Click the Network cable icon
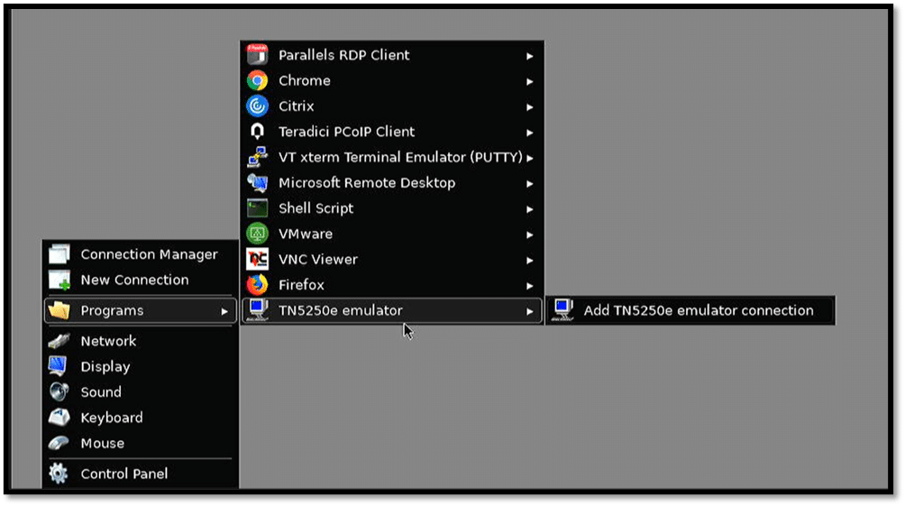The height and width of the screenshot is (506, 905). pyautogui.click(x=59, y=341)
